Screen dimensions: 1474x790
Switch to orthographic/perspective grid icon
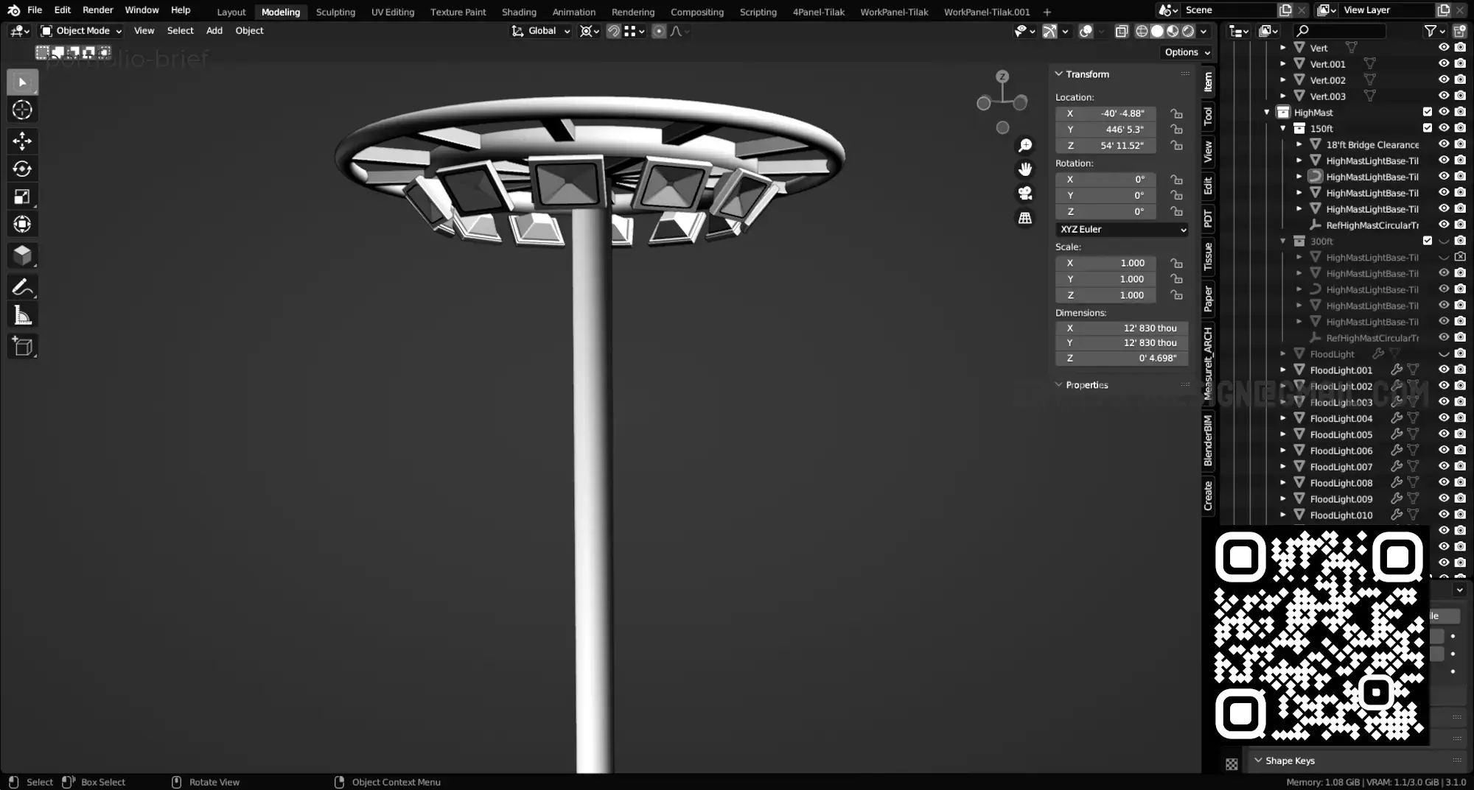1024,219
